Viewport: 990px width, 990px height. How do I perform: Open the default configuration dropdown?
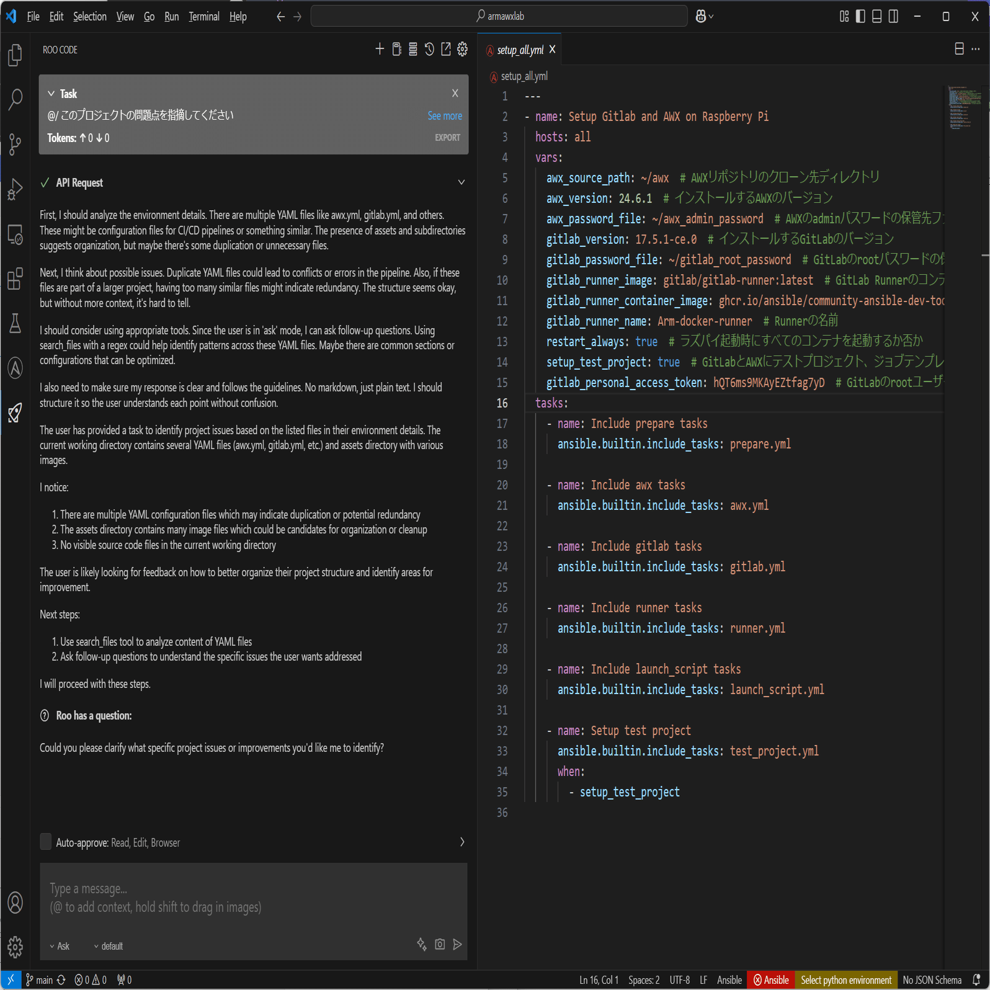(x=108, y=946)
